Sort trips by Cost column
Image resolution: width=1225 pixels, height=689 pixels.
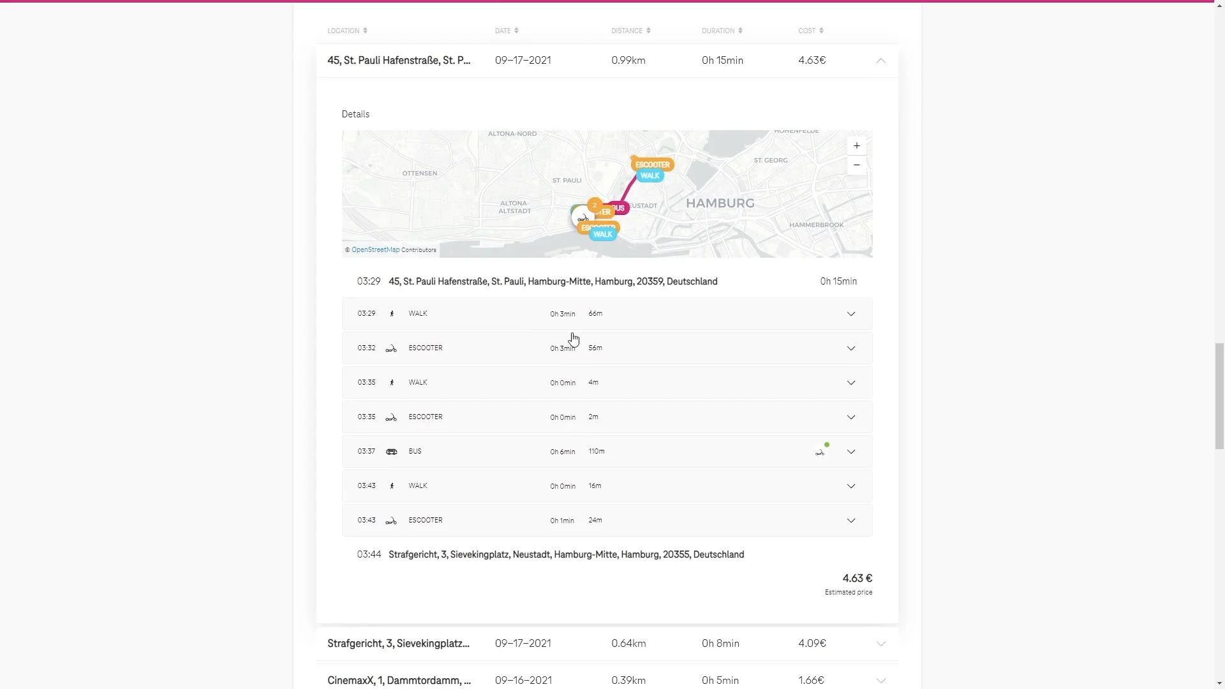tap(810, 31)
